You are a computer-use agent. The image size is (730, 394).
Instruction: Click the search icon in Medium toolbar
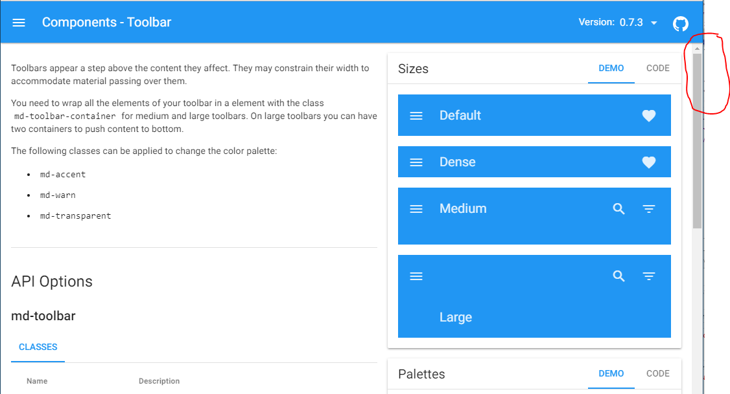click(x=618, y=208)
